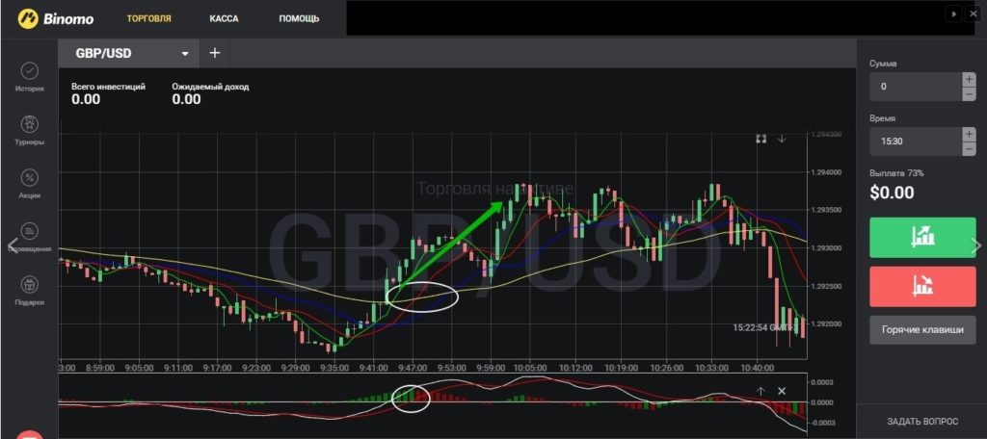Open the Помощь menu
Image resolution: width=987 pixels, height=439 pixels.
coord(299,19)
